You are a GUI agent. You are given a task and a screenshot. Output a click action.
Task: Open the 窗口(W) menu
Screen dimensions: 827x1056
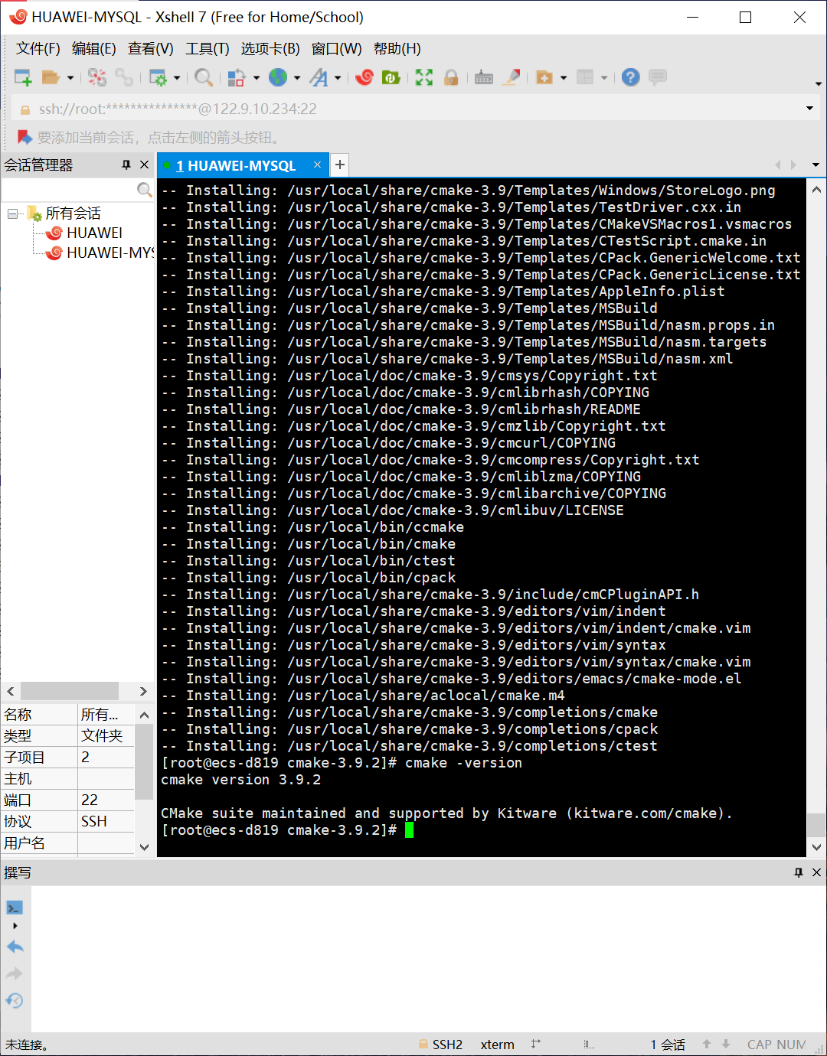tap(337, 48)
